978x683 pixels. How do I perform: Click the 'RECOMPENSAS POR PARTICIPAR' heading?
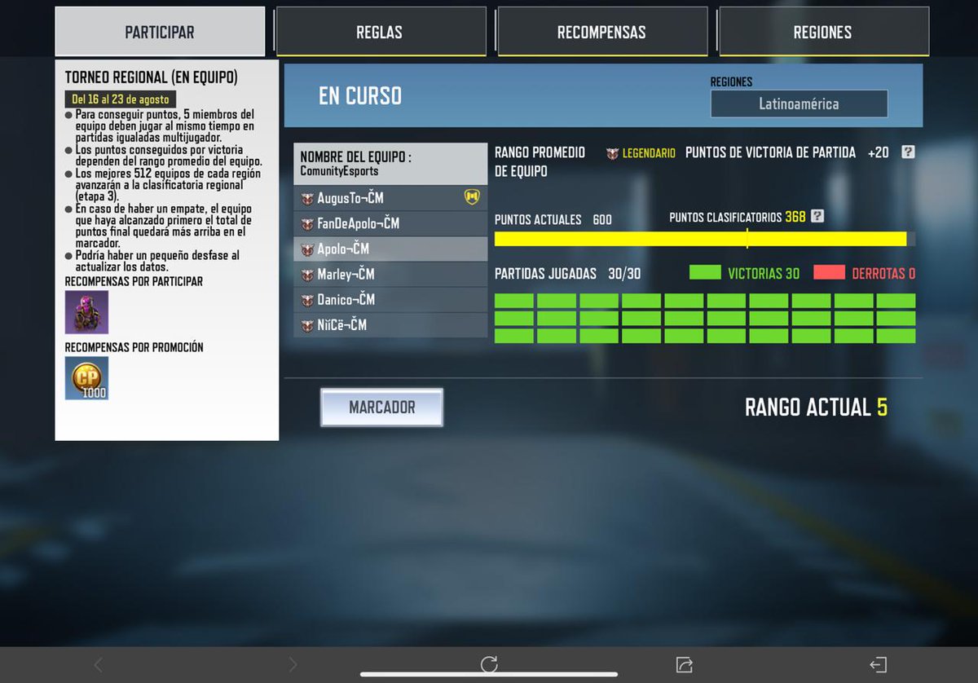pos(134,281)
